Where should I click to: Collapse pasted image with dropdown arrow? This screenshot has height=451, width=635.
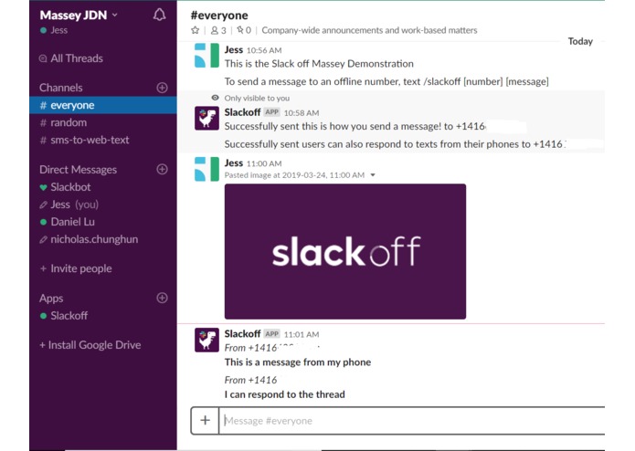373,175
